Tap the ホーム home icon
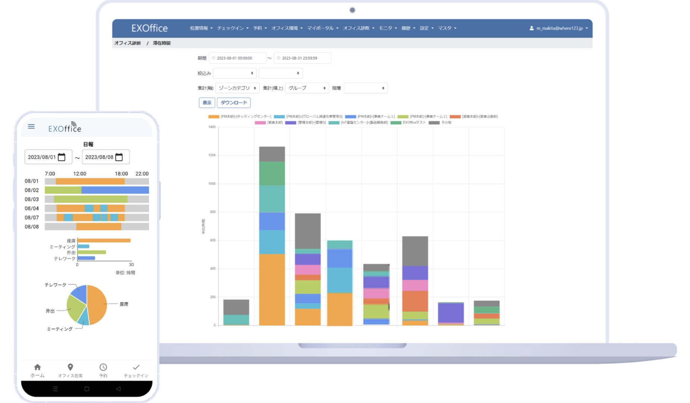The image size is (690, 403). (37, 368)
